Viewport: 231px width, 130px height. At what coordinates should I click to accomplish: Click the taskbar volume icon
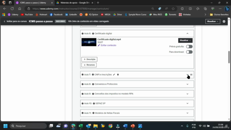[x=204, y=126]
